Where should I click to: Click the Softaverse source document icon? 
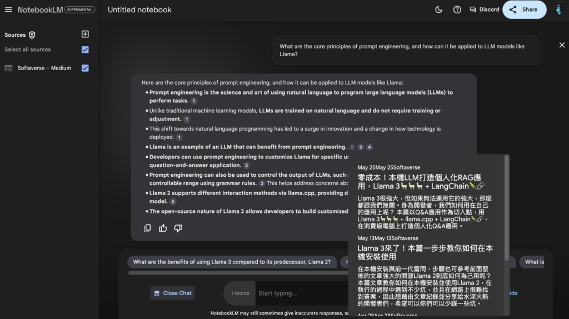point(8,68)
